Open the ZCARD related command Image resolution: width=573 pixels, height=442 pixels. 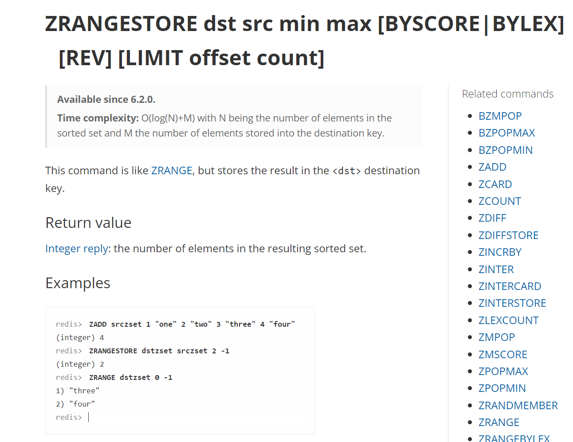495,184
